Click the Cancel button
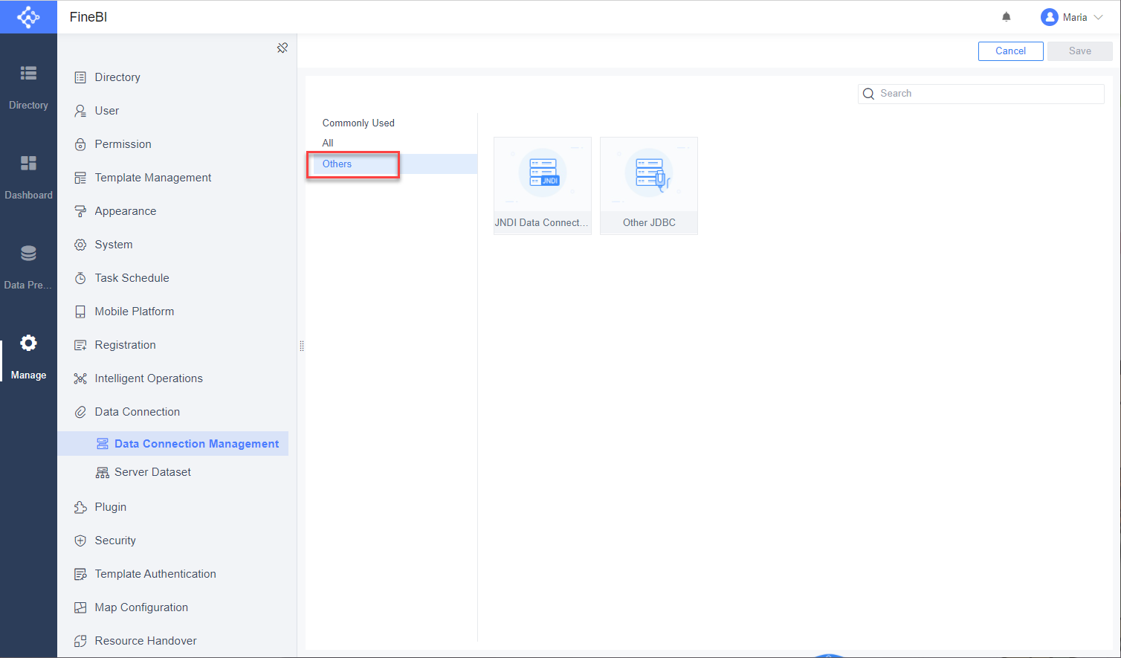The image size is (1121, 658). pos(1010,51)
